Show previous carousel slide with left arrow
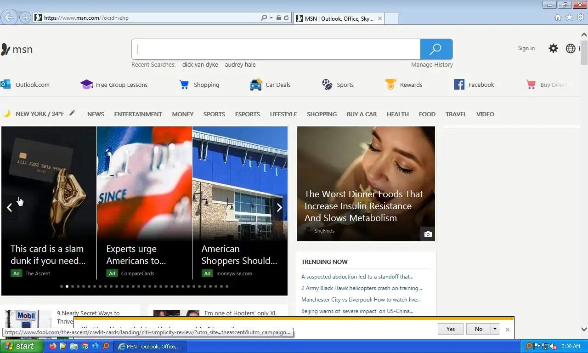 click(9, 207)
